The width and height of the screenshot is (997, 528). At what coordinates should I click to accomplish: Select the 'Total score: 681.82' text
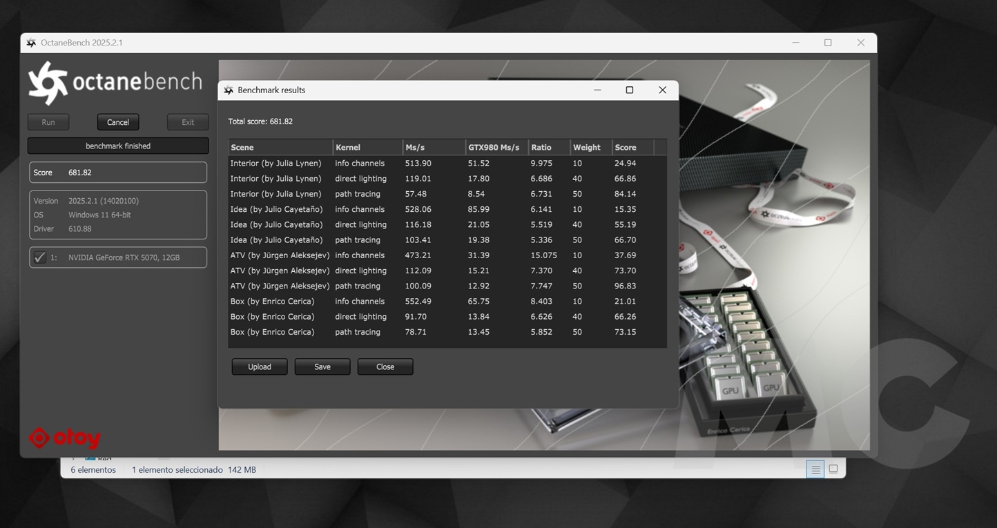click(x=260, y=121)
